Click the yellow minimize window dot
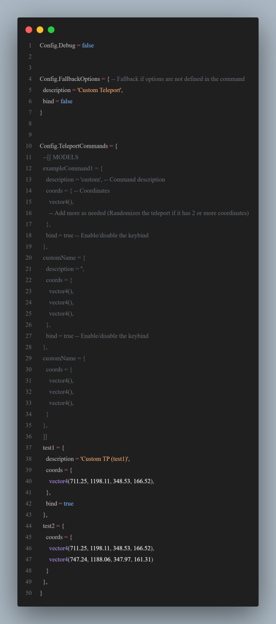Image resolution: width=276 pixels, height=624 pixels. [x=40, y=30]
